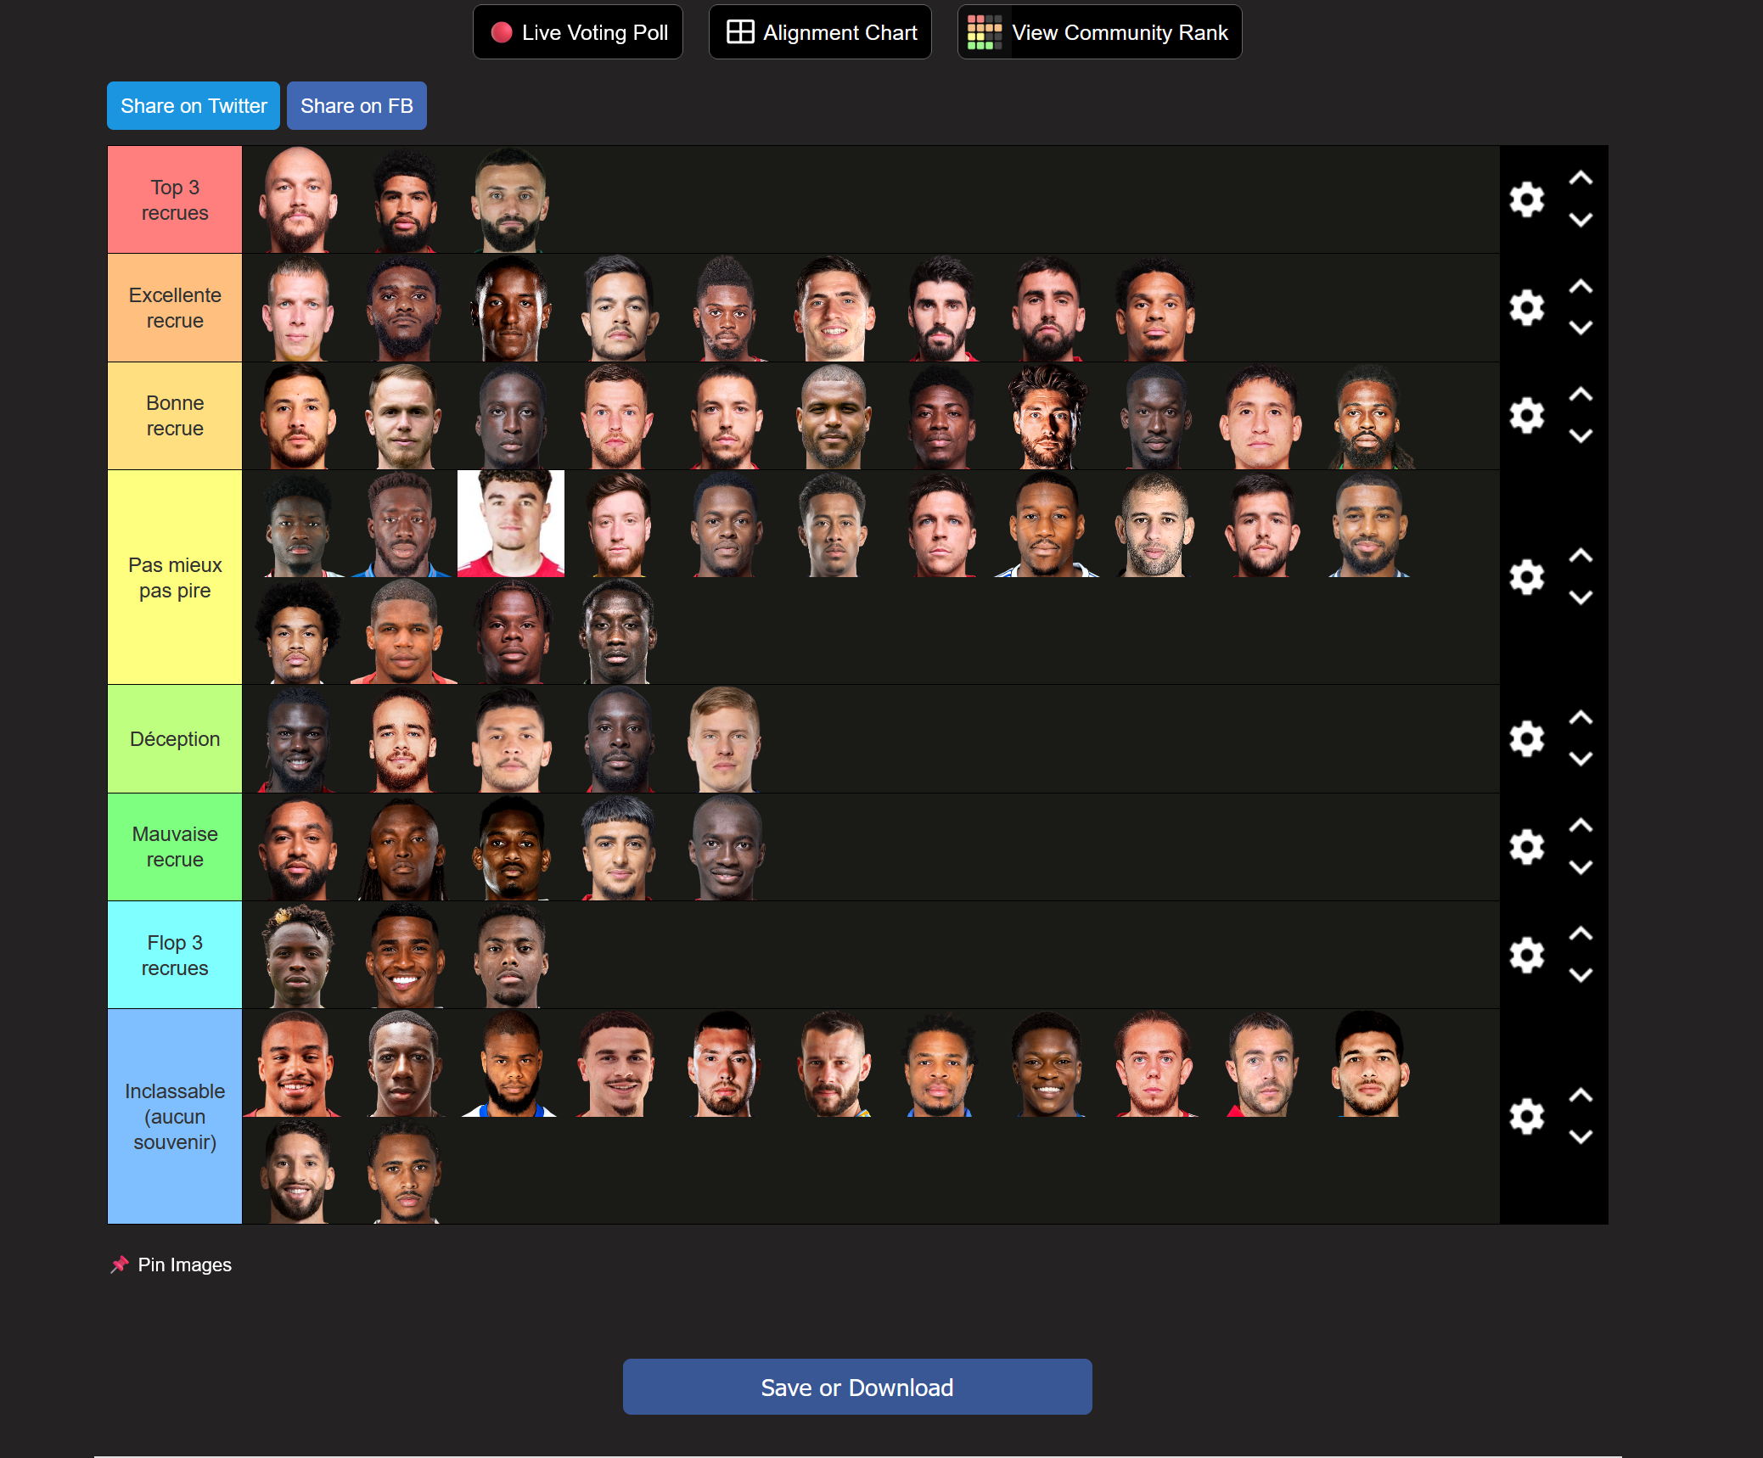Click View Community Rank button
The height and width of the screenshot is (1458, 1763).
[x=1099, y=32]
